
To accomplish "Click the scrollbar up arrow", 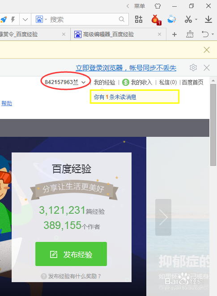I will tap(213, 80).
